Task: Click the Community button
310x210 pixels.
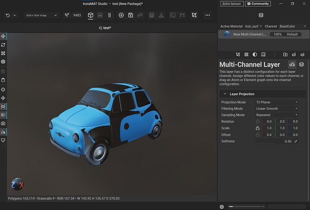Action: click(258, 4)
